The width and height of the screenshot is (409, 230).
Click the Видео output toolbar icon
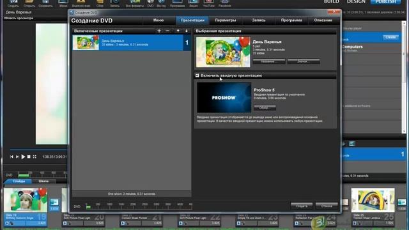pos(194,3)
